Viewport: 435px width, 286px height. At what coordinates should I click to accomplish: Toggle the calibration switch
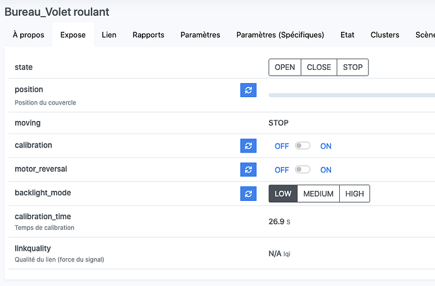tap(303, 146)
